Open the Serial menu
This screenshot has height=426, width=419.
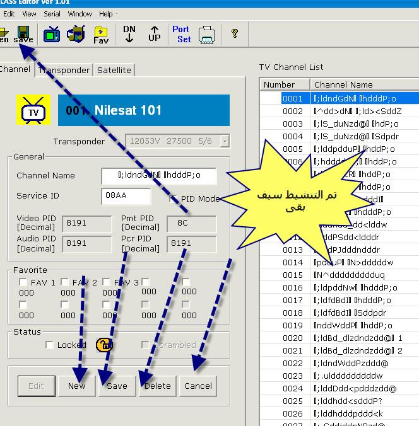pos(52,14)
